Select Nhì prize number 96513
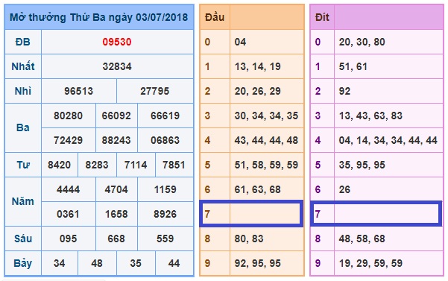448x281 pixels. tap(78, 91)
